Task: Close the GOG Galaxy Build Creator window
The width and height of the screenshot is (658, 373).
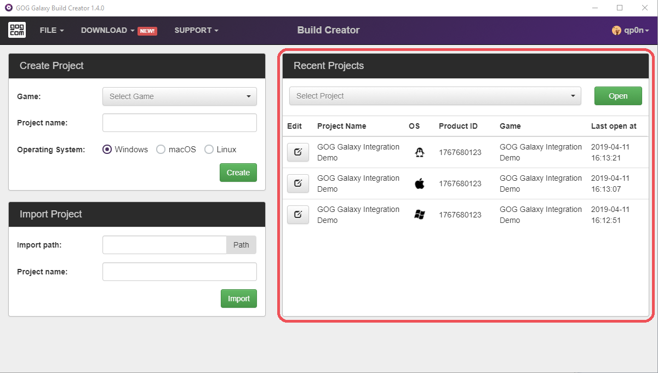Action: click(x=645, y=8)
